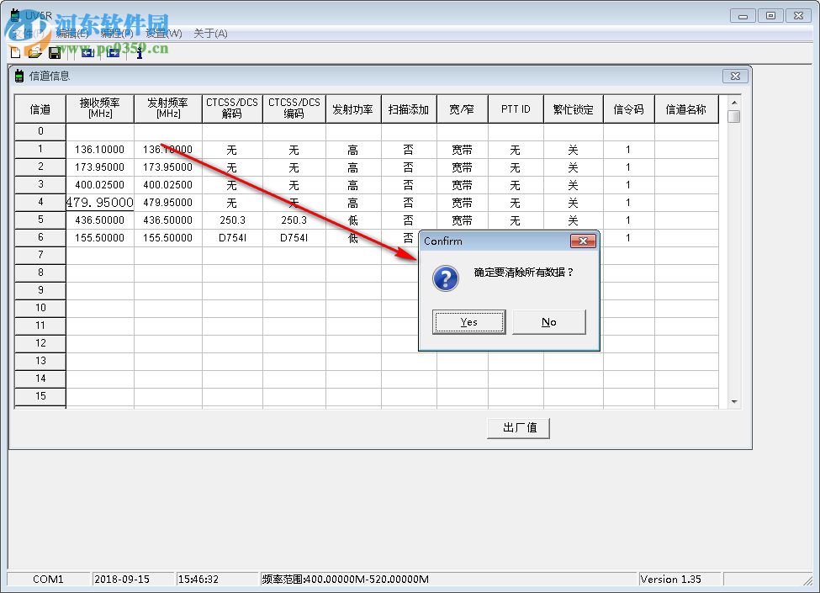Click the radio icon of 信道信息 window
The width and height of the screenshot is (820, 593).
click(x=19, y=76)
